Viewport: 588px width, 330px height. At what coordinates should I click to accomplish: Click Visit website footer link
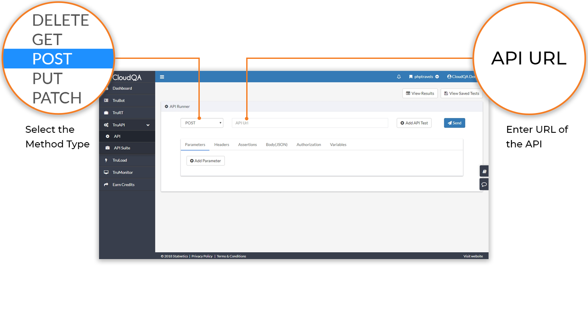[473, 256]
